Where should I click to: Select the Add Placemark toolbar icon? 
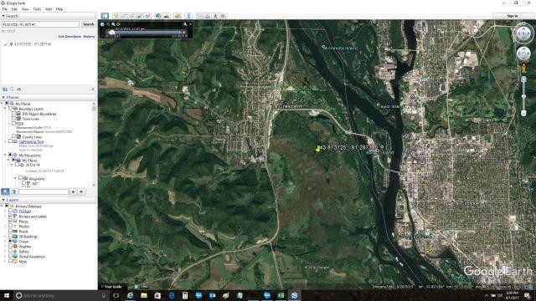click(116, 16)
